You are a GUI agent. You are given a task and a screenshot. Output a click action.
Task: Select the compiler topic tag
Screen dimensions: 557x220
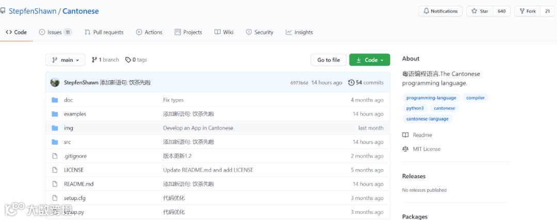476,98
